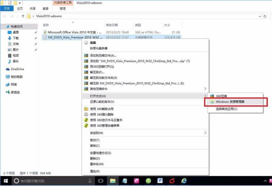The width and height of the screenshot is (272, 186).
Task: Show hidden system tray icons
Action: click(265, 181)
